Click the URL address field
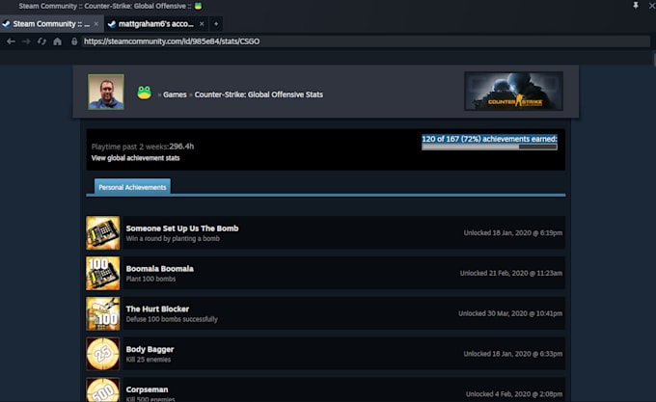Viewport: 656px width, 402px height. [366, 41]
